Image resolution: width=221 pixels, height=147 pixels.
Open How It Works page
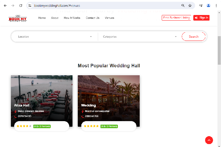pyautogui.click(x=72, y=18)
